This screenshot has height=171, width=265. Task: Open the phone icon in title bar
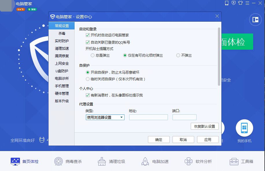227,3
